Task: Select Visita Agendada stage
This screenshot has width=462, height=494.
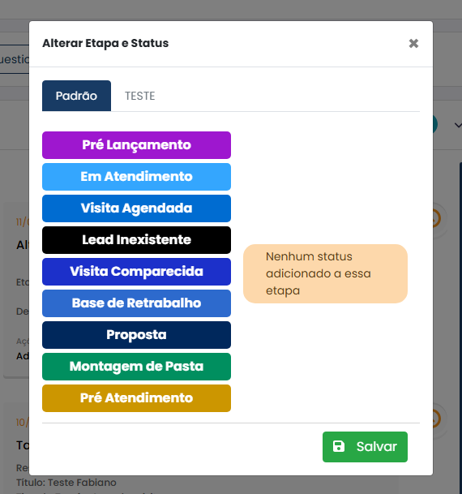Action: [x=137, y=208]
